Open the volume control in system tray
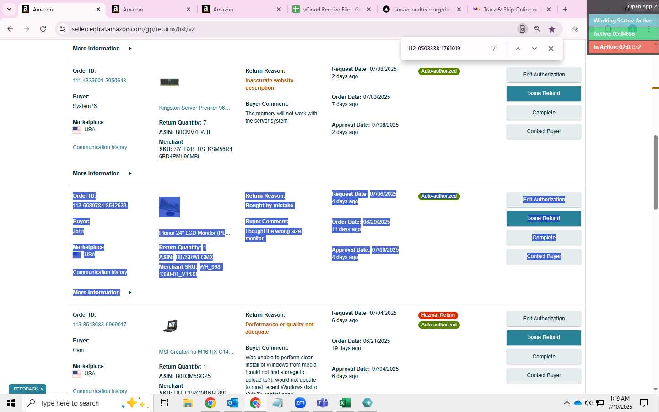The image size is (659, 412). (x=589, y=403)
